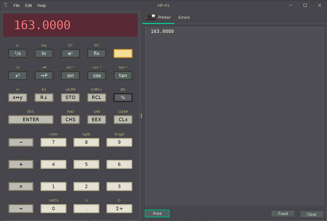Click the x² key

(18, 76)
